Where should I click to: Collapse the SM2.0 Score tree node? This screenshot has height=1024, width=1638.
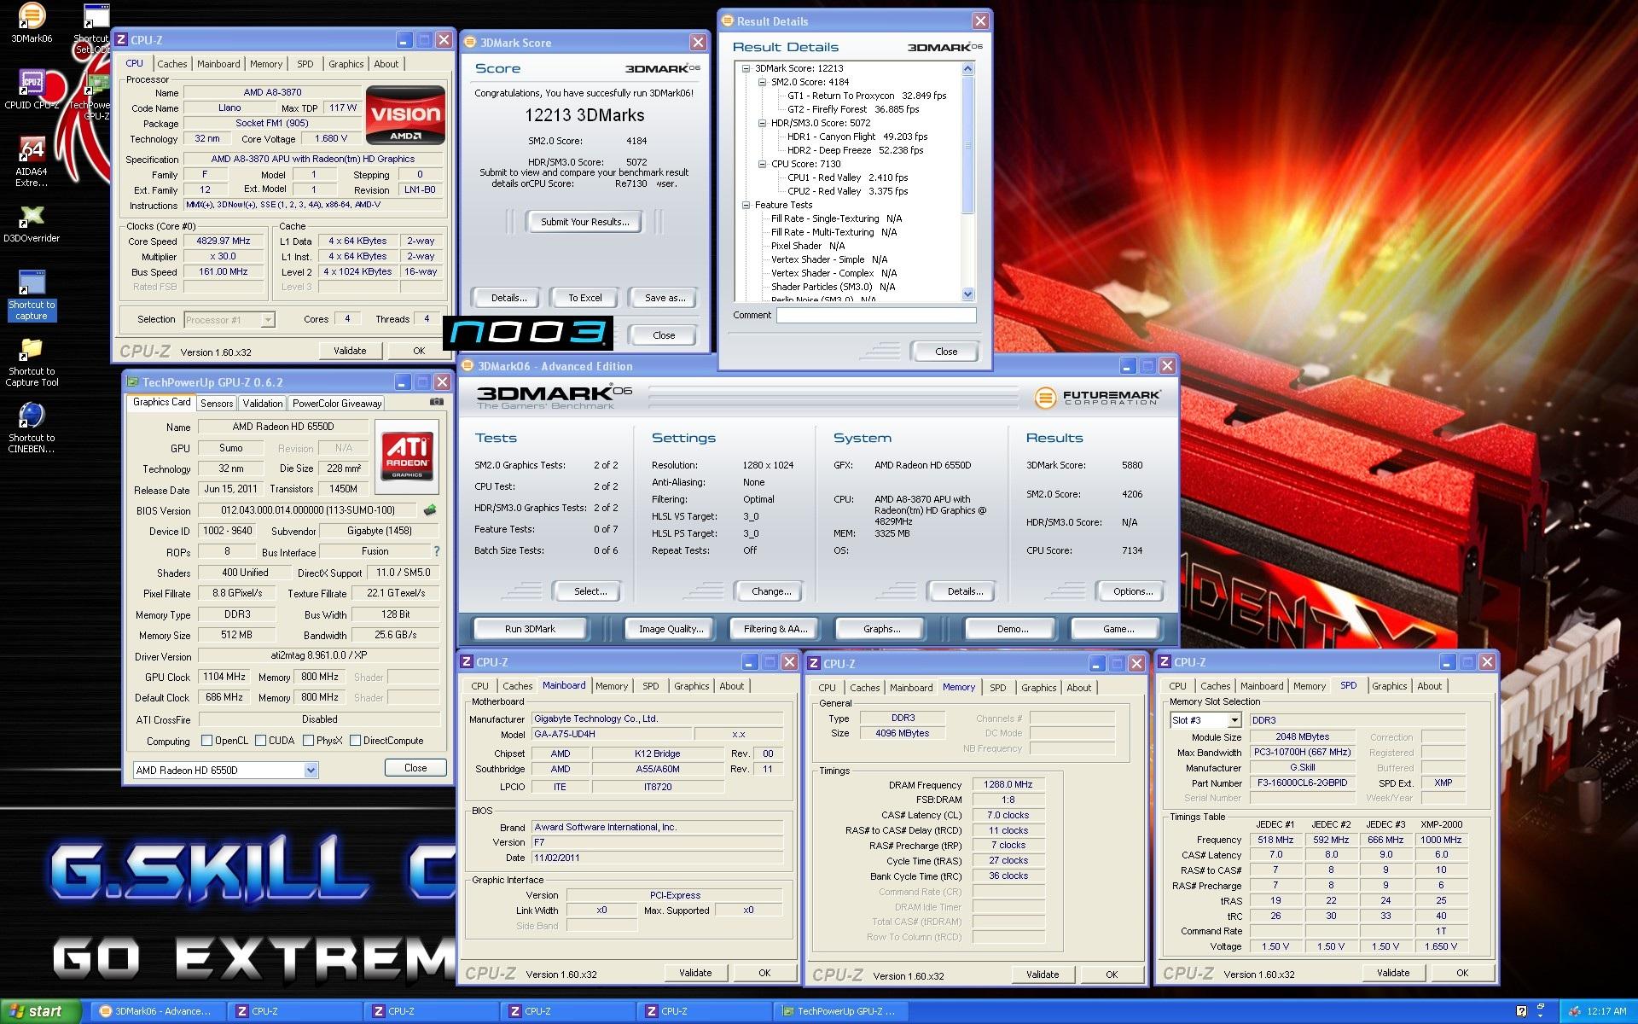click(762, 83)
